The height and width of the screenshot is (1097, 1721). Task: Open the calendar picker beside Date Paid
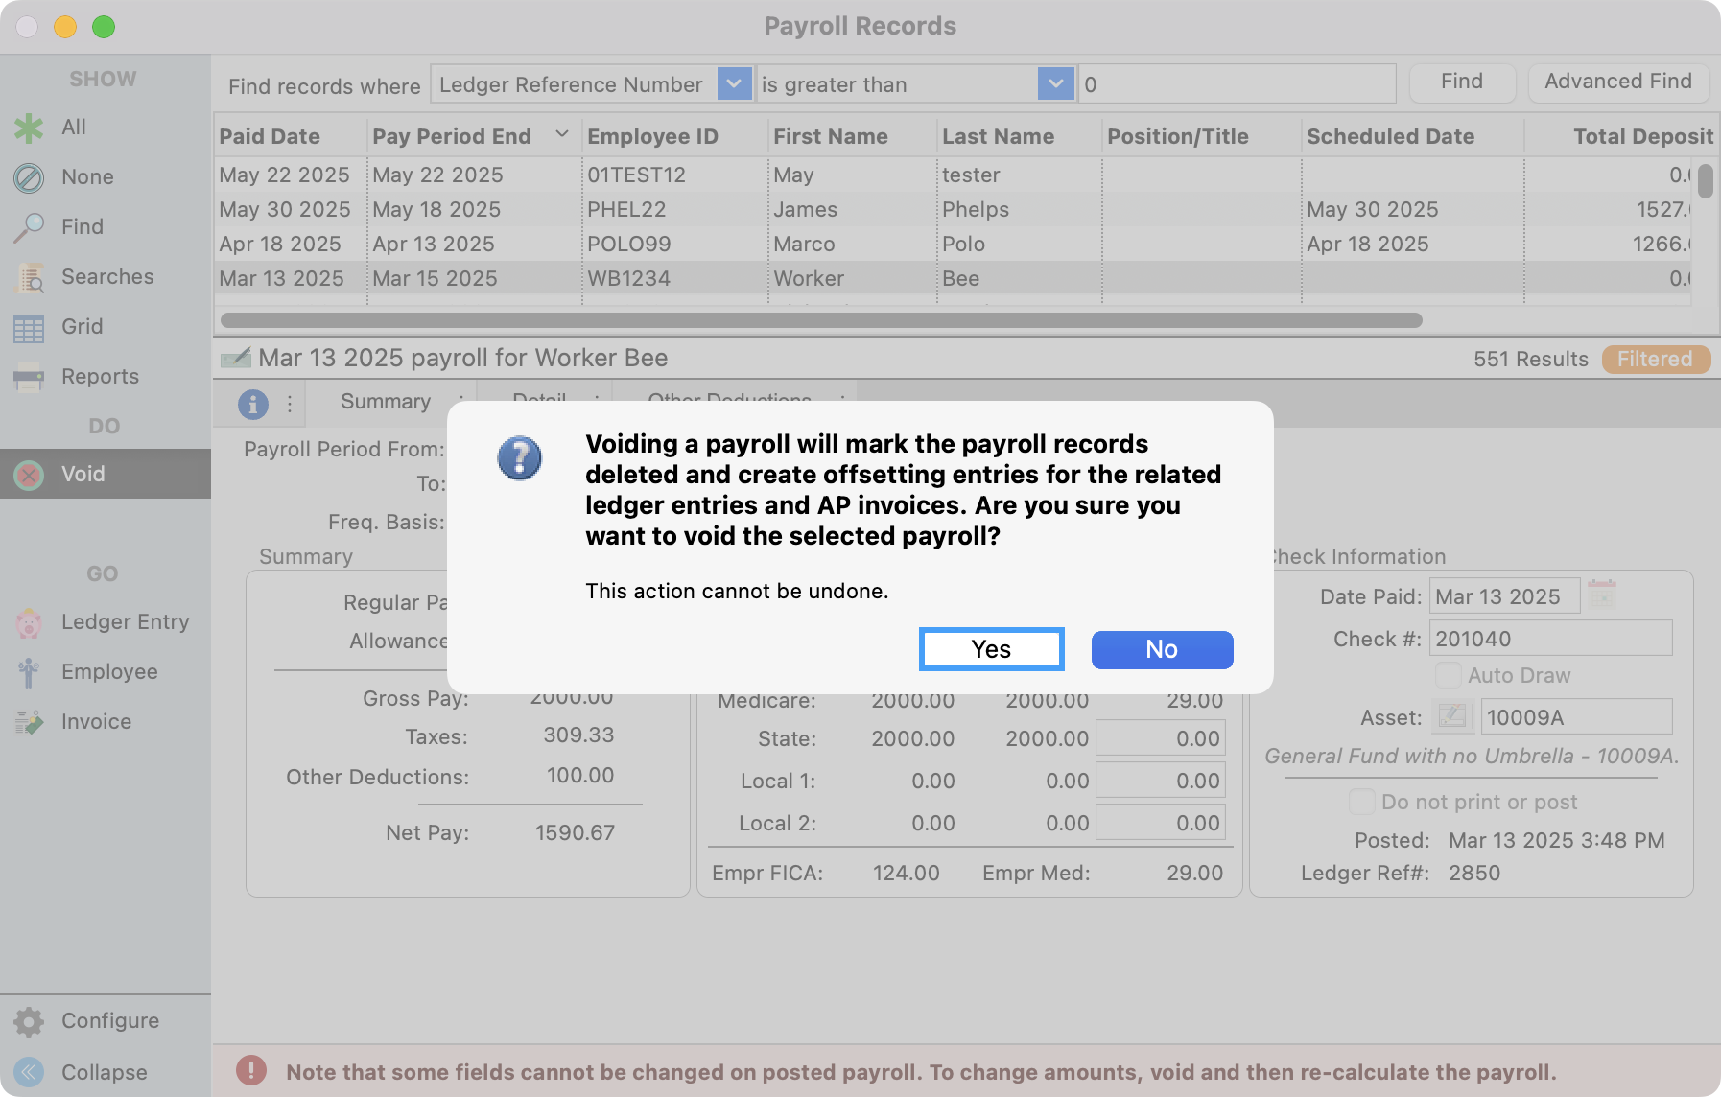click(1600, 595)
